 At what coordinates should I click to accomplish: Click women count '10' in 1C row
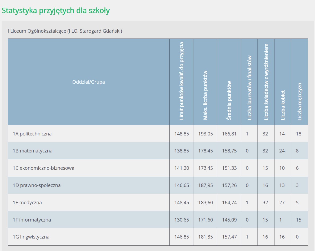[x=282, y=168]
